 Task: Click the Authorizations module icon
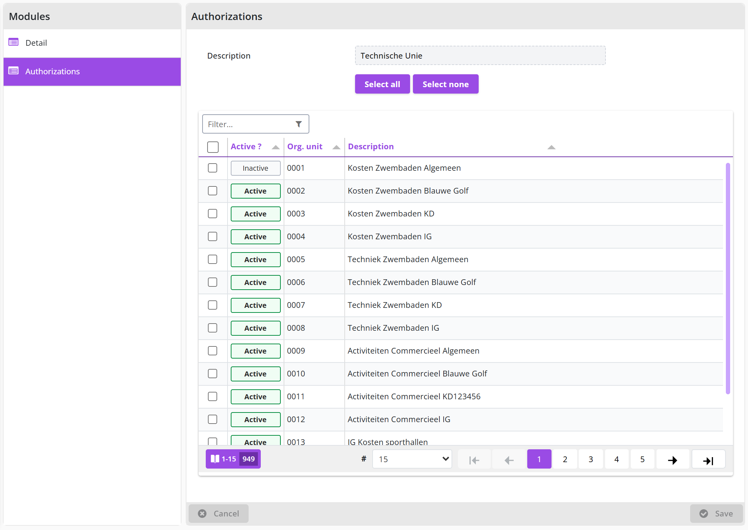click(14, 71)
